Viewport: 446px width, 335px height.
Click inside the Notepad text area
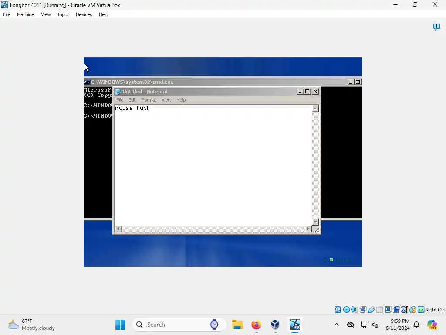[x=213, y=165]
